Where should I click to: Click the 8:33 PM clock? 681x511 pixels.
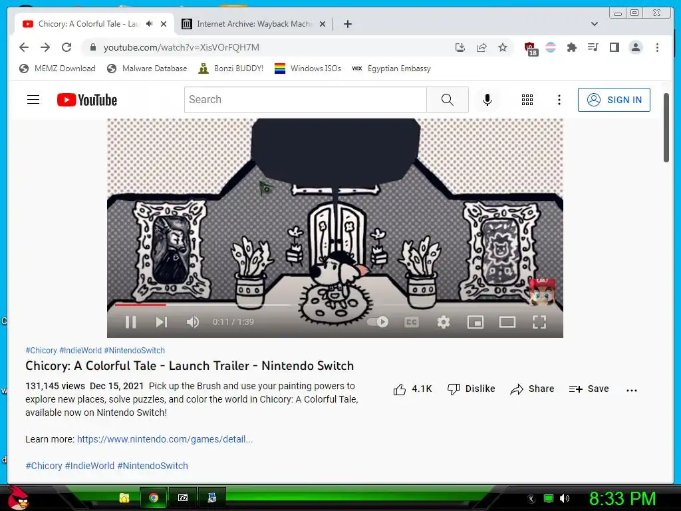(x=622, y=498)
